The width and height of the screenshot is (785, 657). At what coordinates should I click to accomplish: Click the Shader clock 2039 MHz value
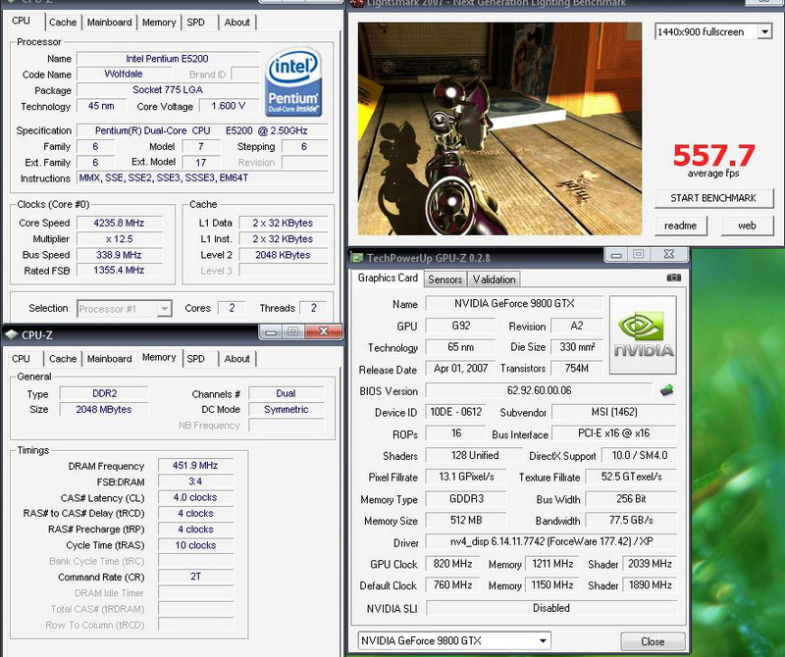click(x=650, y=564)
